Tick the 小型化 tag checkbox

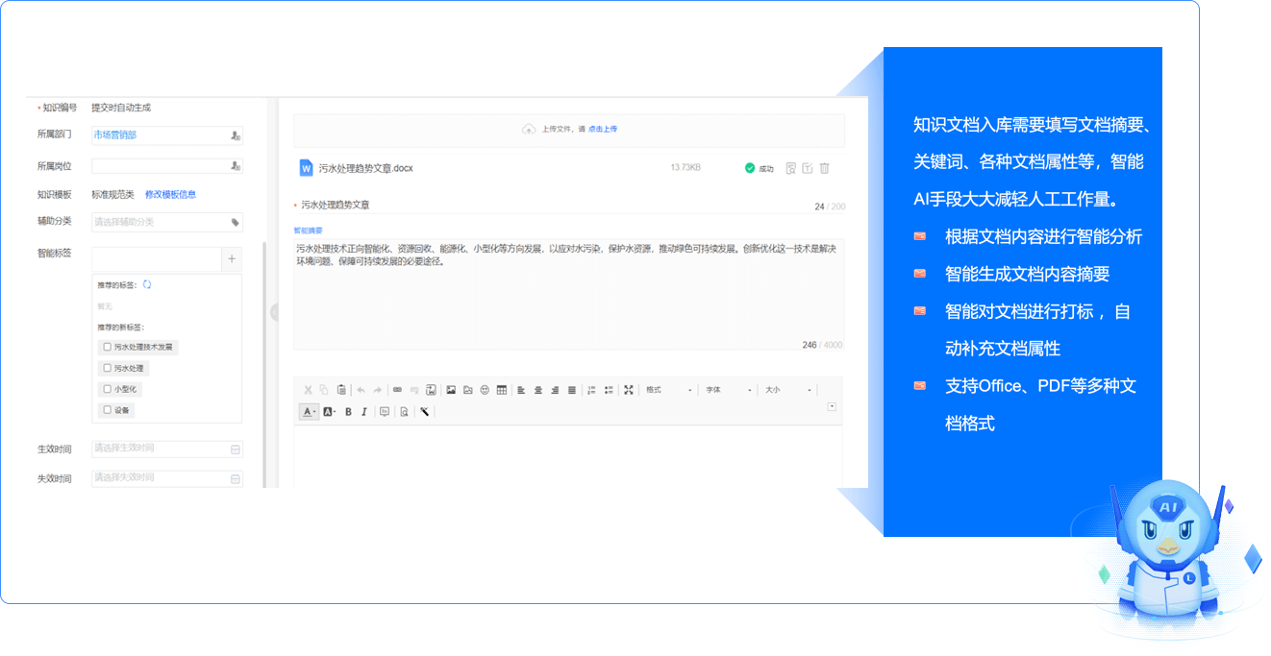click(x=107, y=389)
